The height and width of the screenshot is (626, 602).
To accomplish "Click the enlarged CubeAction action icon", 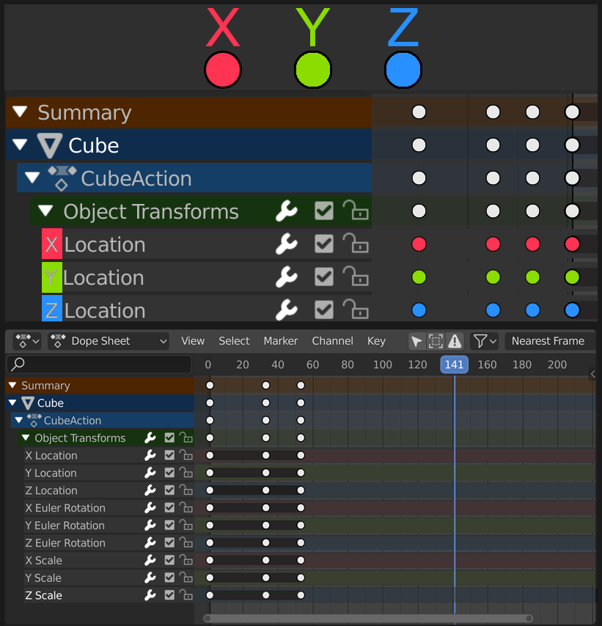I will 62,178.
